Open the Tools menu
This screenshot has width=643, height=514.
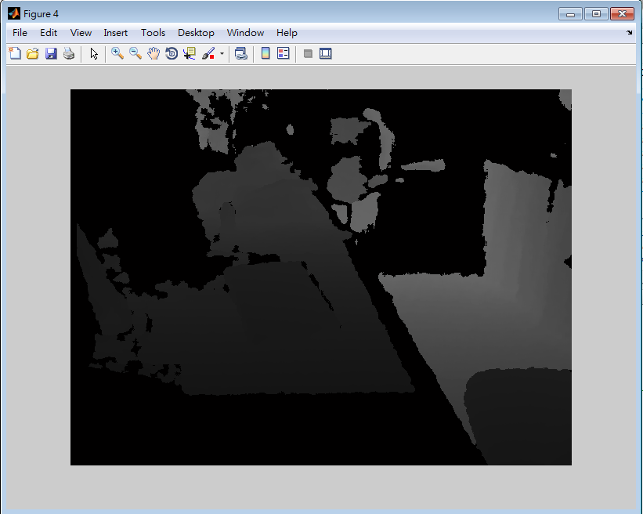click(153, 33)
